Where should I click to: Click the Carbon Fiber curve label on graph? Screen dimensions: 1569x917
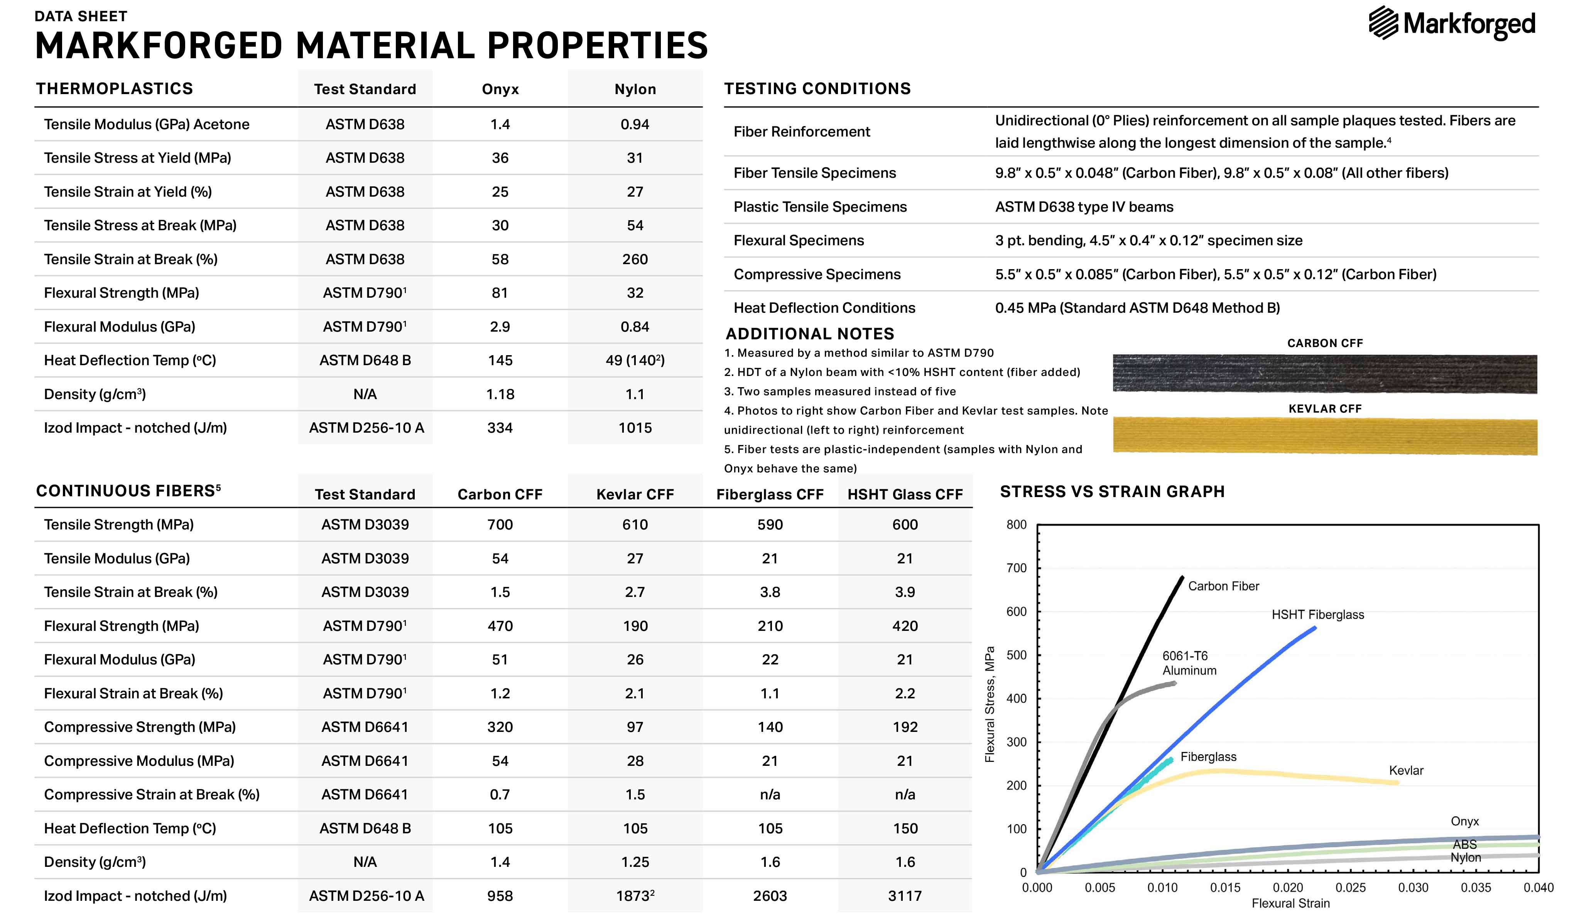click(1223, 587)
